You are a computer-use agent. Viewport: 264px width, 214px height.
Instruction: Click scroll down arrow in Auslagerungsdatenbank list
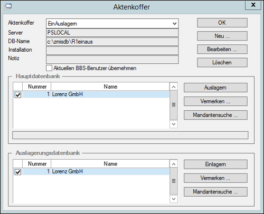174,199
